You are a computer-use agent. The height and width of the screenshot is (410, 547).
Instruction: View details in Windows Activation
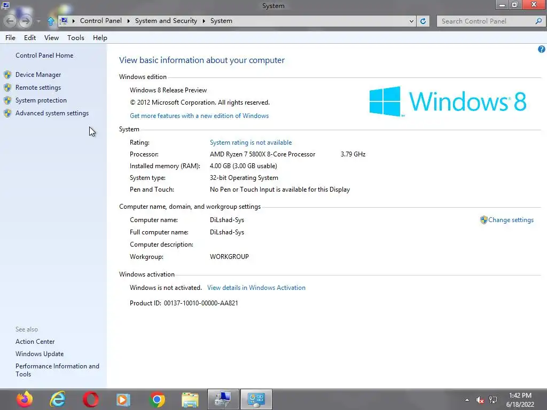(256, 288)
